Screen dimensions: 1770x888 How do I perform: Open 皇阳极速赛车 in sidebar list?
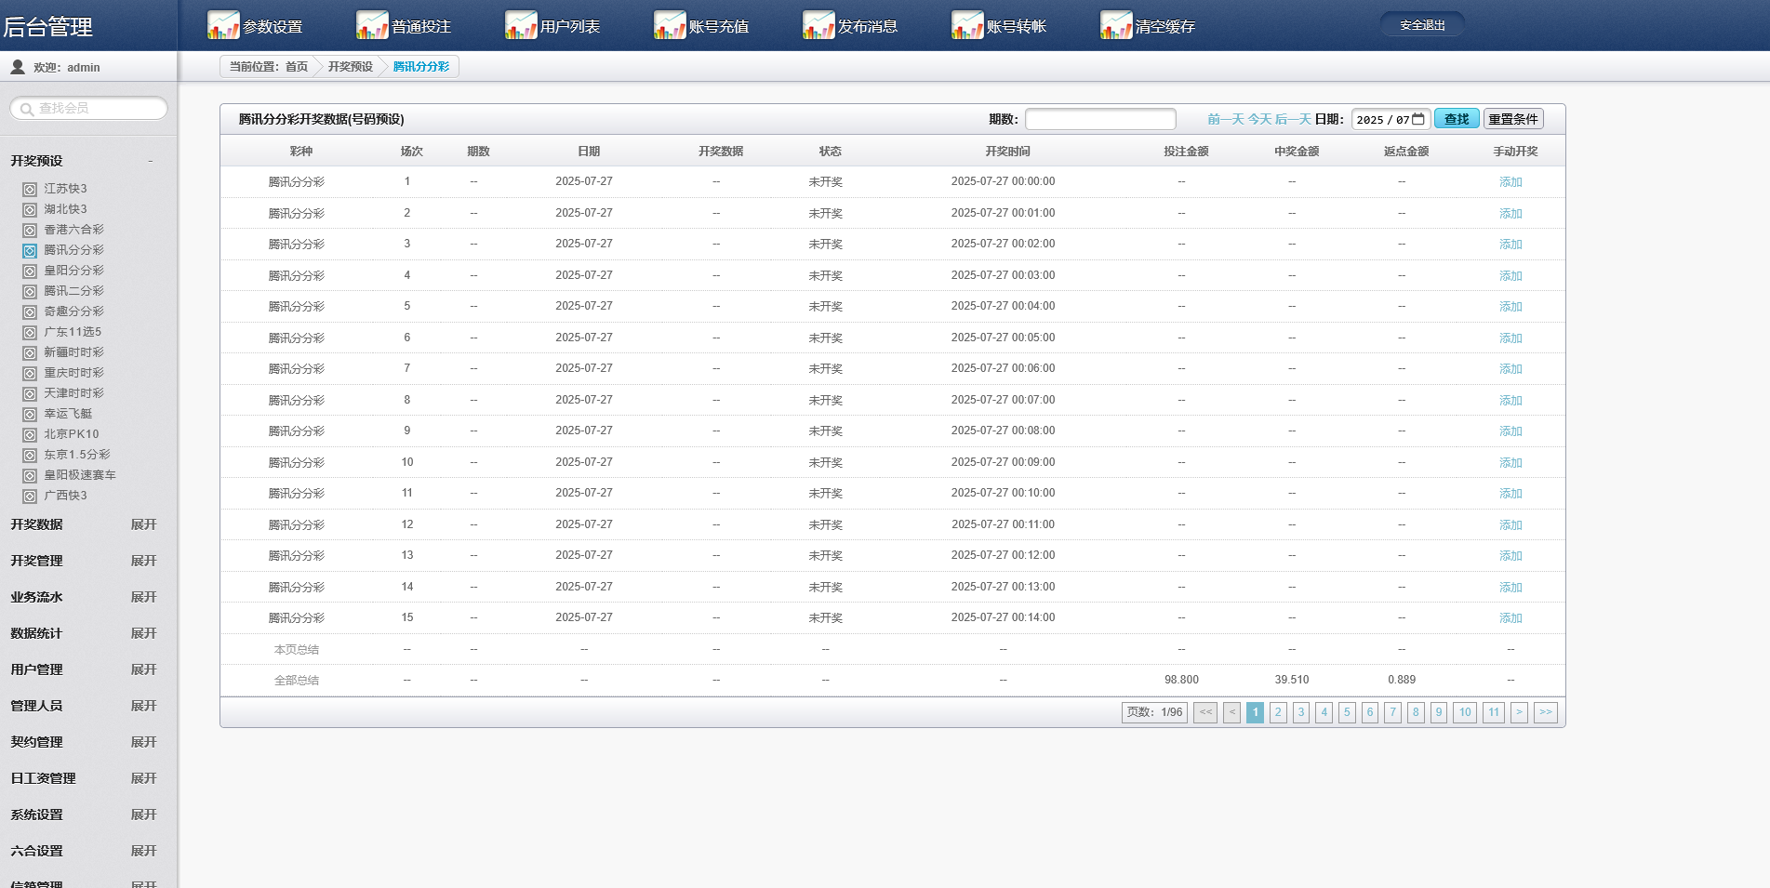[x=80, y=475]
